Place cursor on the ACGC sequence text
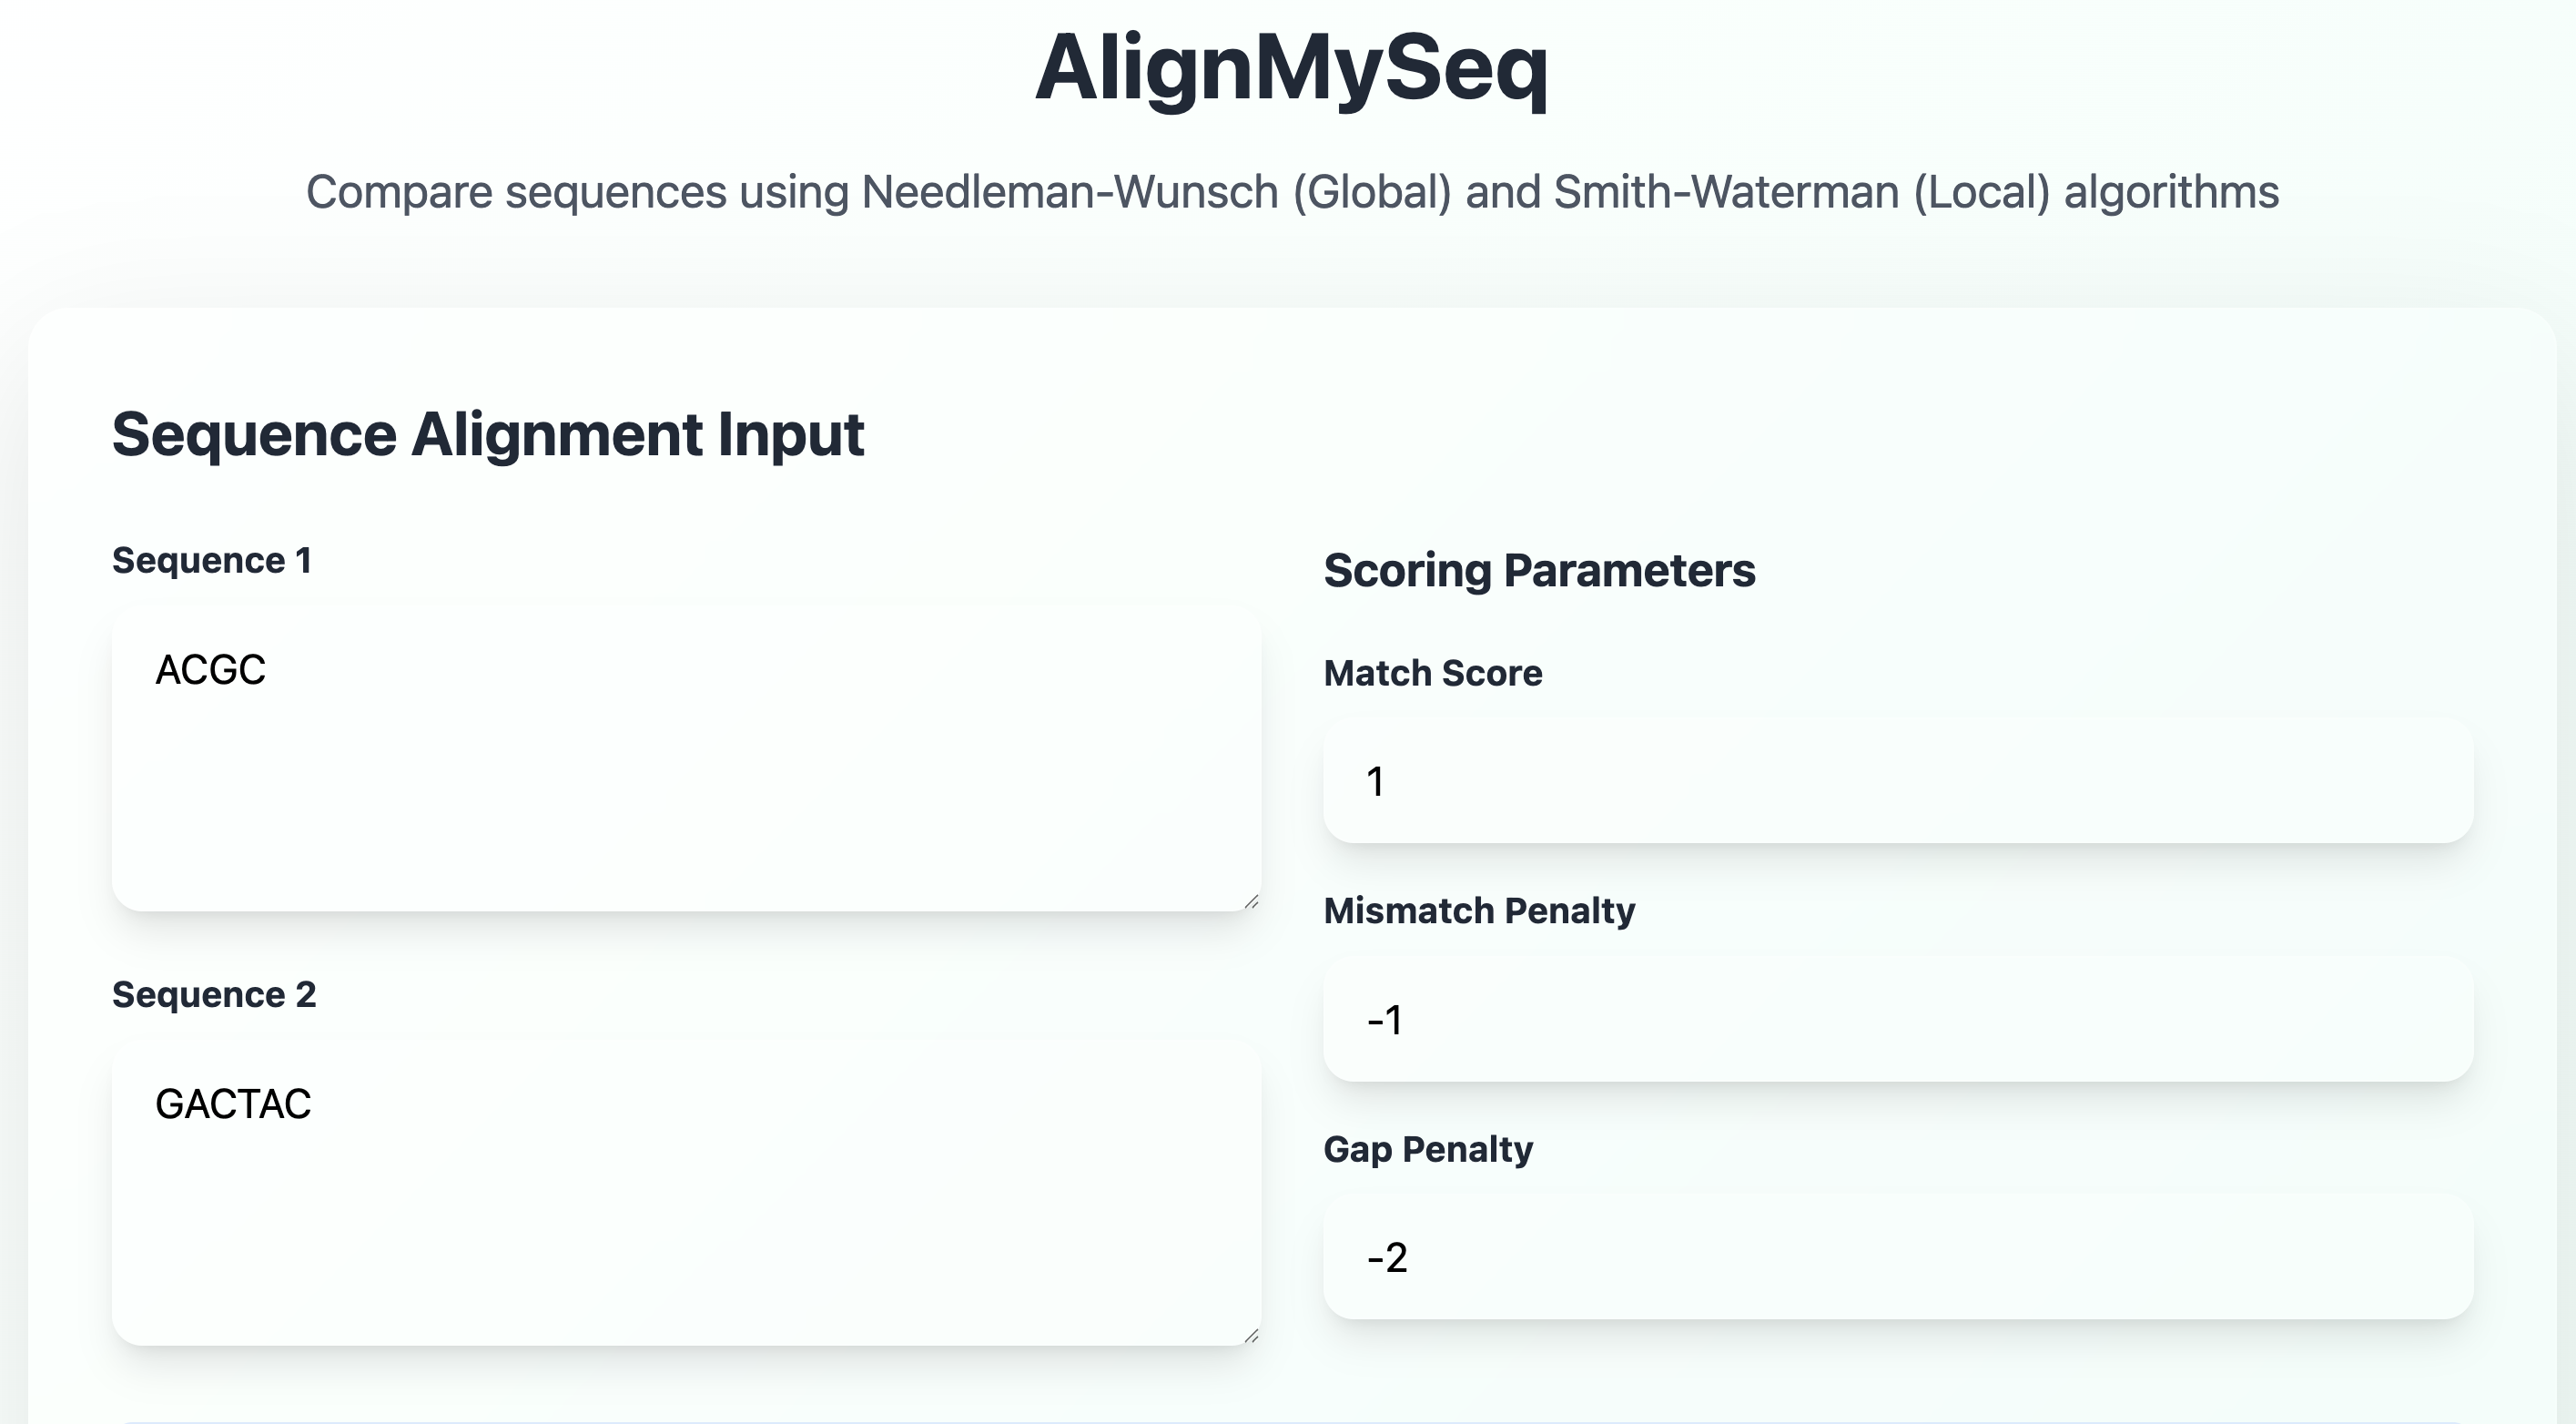The height and width of the screenshot is (1424, 2576). pos(211,670)
